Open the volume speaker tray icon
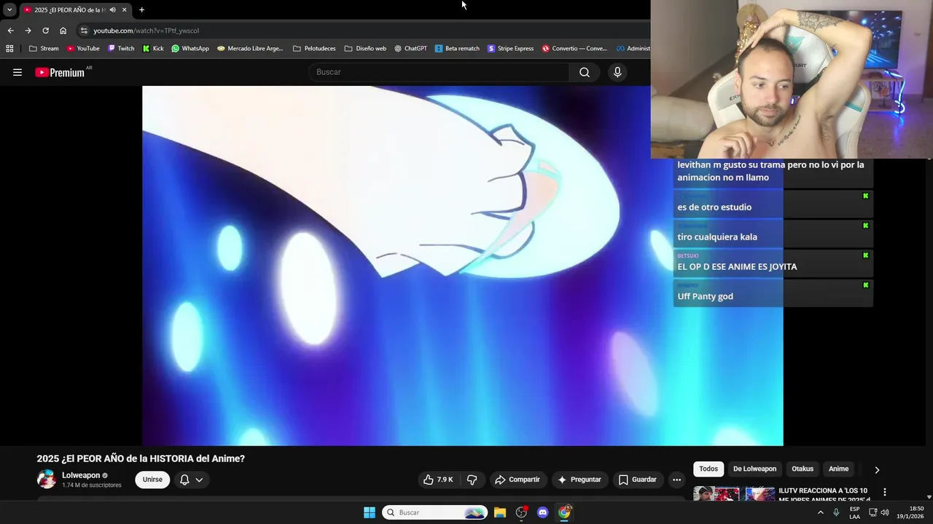 click(x=885, y=512)
